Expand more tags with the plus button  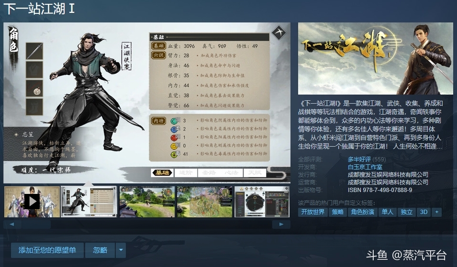coord(436,212)
